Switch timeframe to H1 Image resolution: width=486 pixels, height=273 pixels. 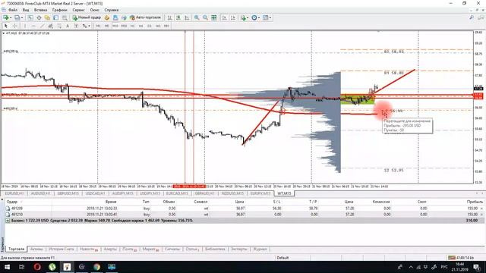point(132,26)
